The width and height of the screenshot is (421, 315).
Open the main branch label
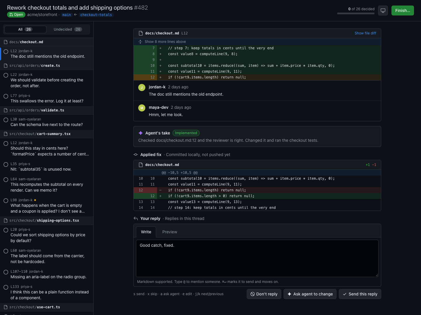(67, 15)
